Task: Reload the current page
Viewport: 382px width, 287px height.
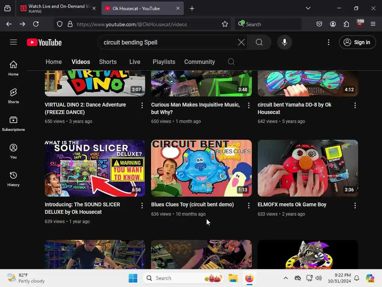Action: pyautogui.click(x=36, y=24)
